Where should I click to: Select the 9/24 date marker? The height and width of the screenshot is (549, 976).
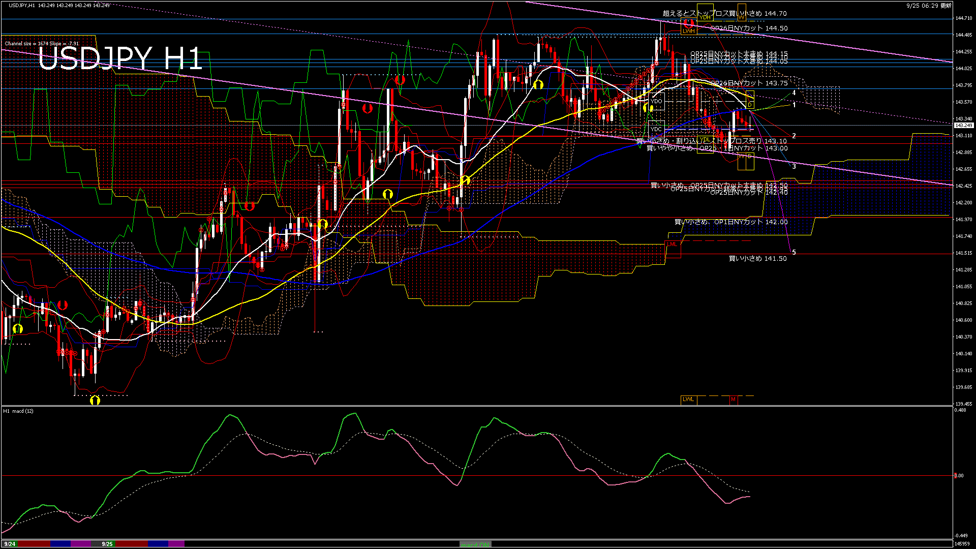[x=9, y=544]
